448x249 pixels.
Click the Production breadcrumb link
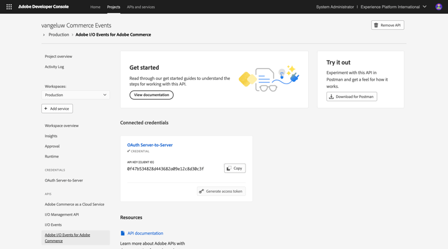pos(59,35)
